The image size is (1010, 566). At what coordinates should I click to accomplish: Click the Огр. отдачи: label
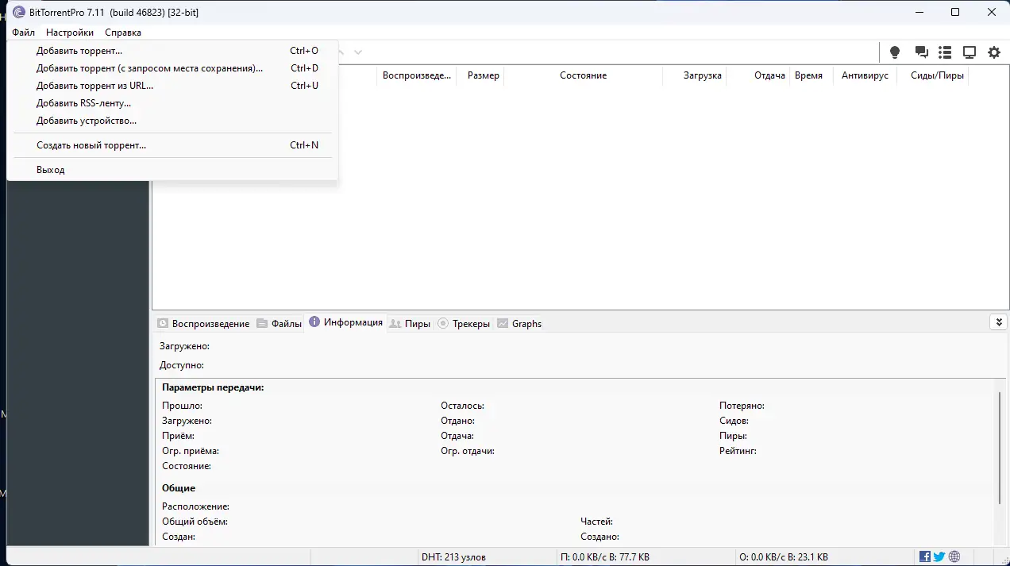pos(468,451)
